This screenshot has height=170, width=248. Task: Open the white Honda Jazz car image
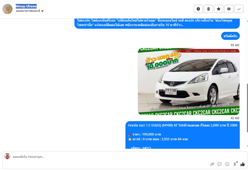point(188,82)
